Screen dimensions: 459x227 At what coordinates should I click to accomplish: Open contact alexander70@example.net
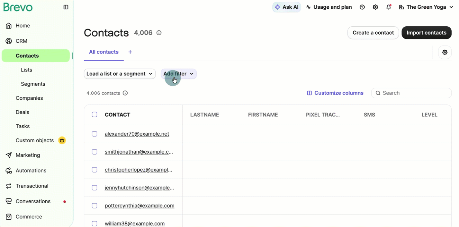(137, 134)
